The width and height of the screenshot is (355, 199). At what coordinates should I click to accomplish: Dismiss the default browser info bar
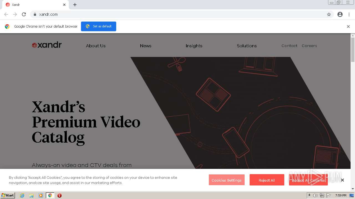(348, 27)
